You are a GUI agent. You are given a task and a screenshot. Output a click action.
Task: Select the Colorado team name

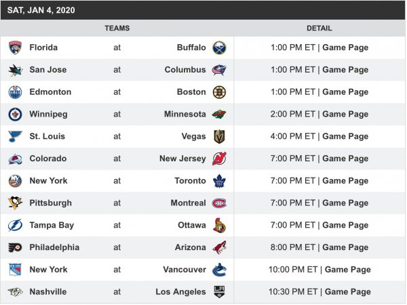pos(48,159)
